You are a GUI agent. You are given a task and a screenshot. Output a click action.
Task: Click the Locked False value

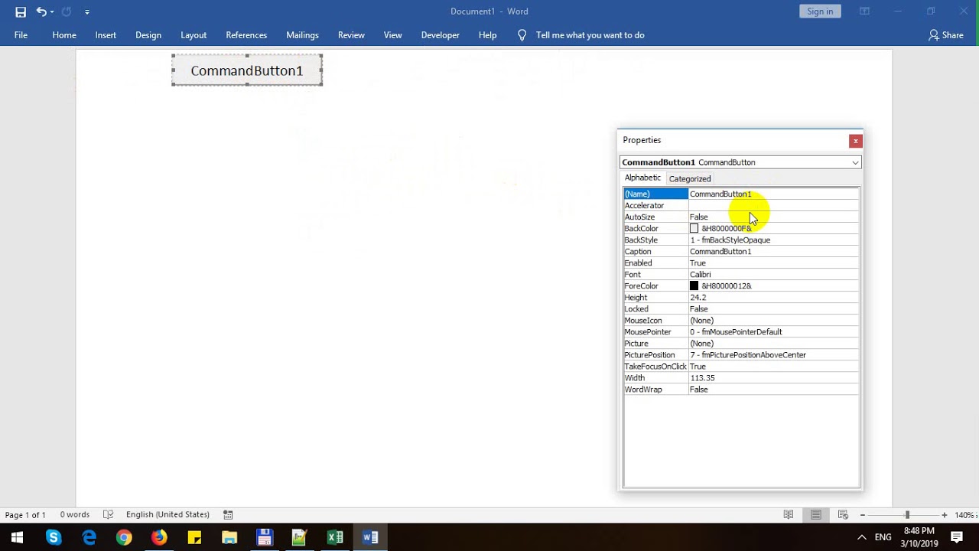pos(699,309)
